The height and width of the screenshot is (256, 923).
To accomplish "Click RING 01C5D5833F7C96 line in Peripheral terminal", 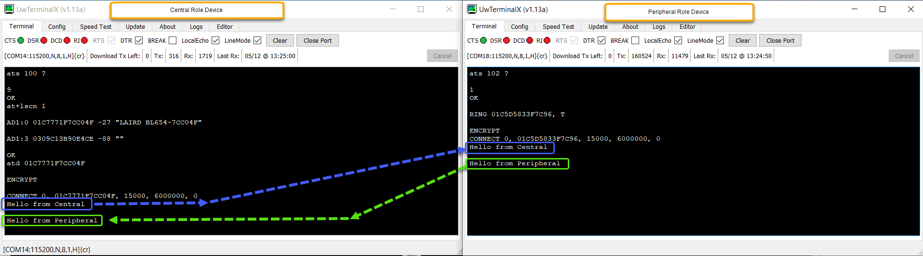I will [517, 114].
